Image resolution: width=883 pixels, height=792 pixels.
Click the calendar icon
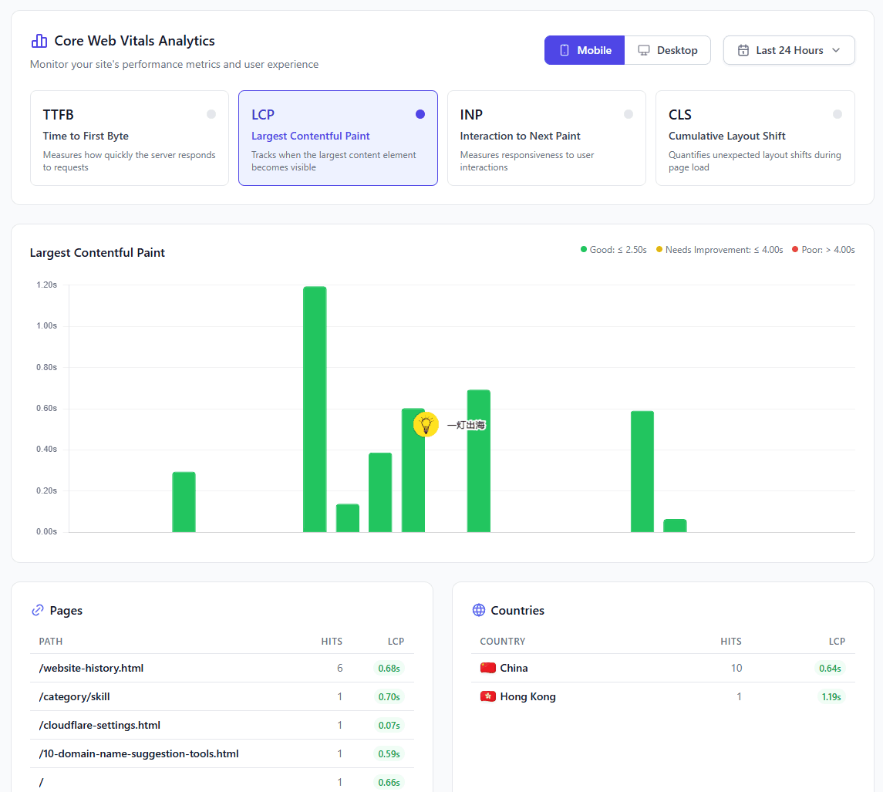tap(743, 50)
